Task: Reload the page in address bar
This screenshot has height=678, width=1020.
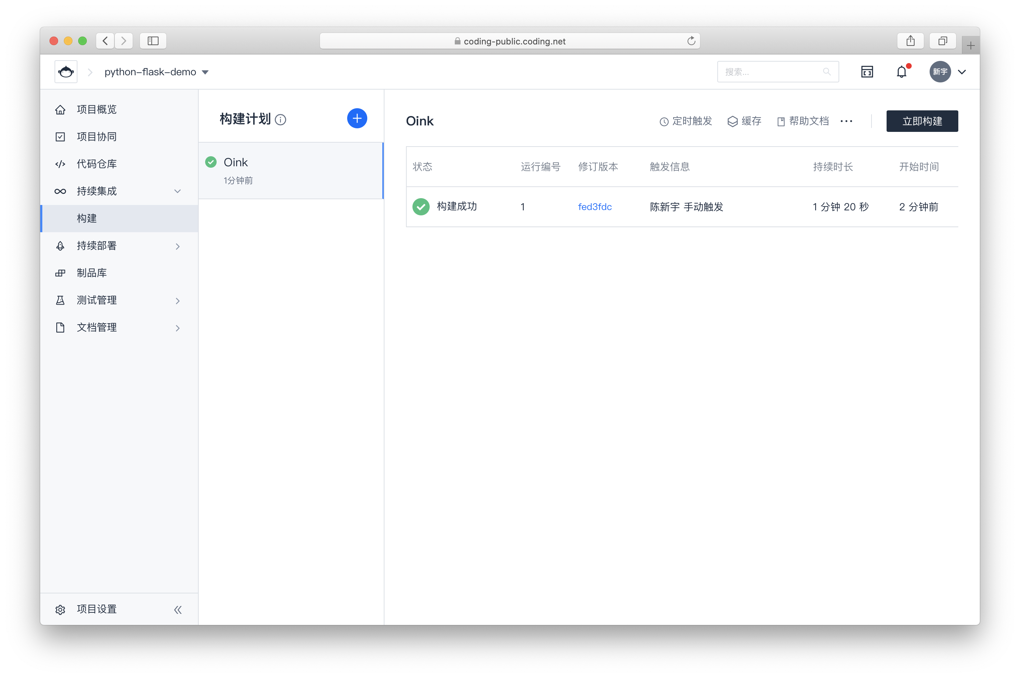Action: click(x=691, y=41)
